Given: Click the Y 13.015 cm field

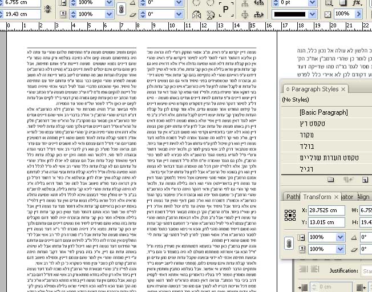Looking at the screenshot, I should [326, 222].
